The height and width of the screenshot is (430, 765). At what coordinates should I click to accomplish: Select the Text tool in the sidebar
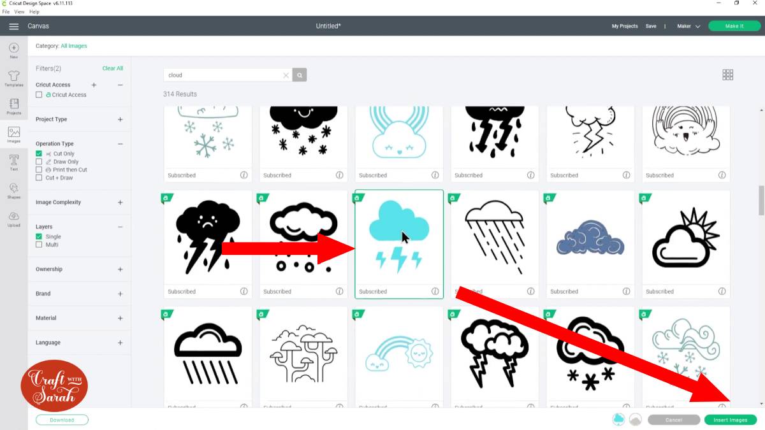(13, 162)
